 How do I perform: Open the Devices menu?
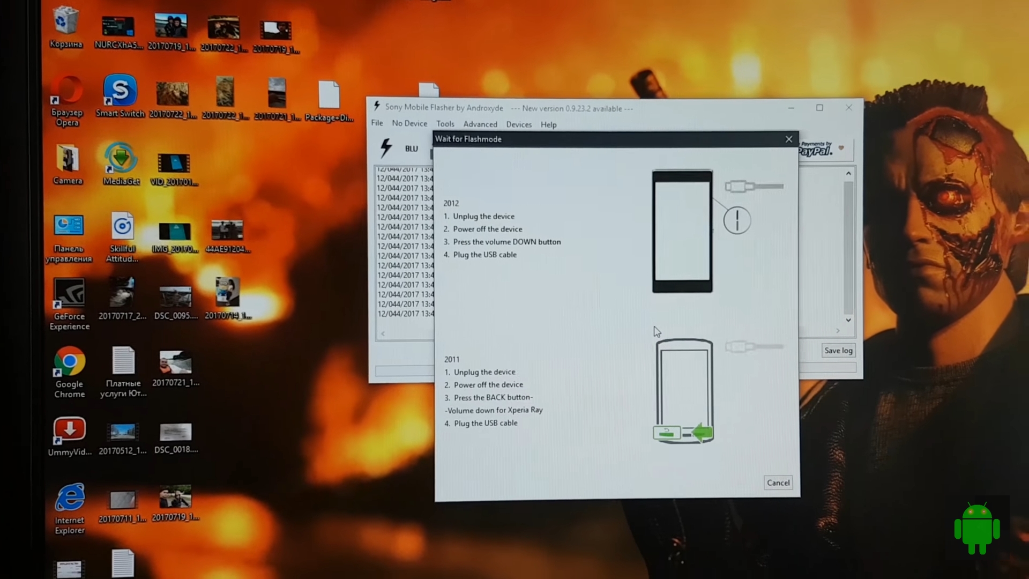(519, 124)
